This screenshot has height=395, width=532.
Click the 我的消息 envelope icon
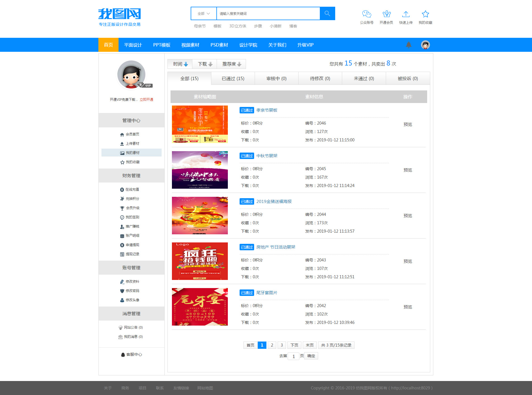tap(120, 337)
